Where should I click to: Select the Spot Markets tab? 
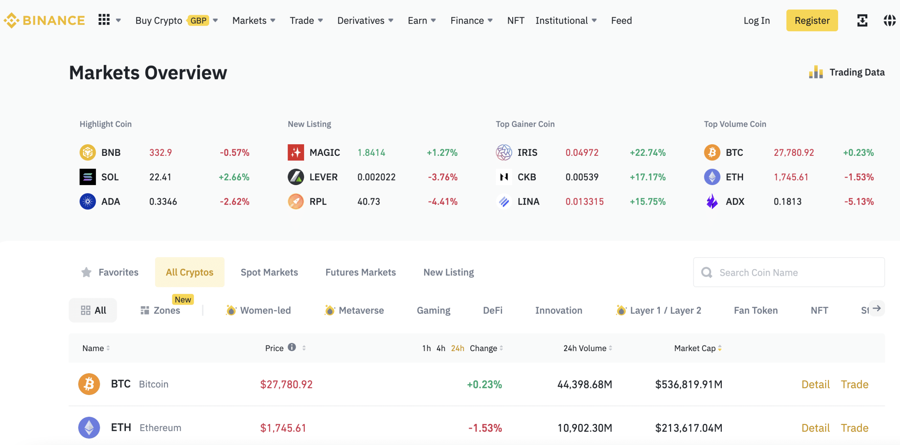click(269, 272)
